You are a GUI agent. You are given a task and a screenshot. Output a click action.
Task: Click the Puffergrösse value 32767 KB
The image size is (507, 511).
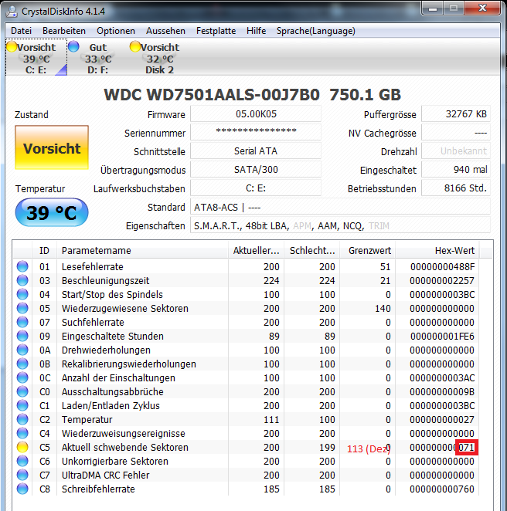[456, 114]
